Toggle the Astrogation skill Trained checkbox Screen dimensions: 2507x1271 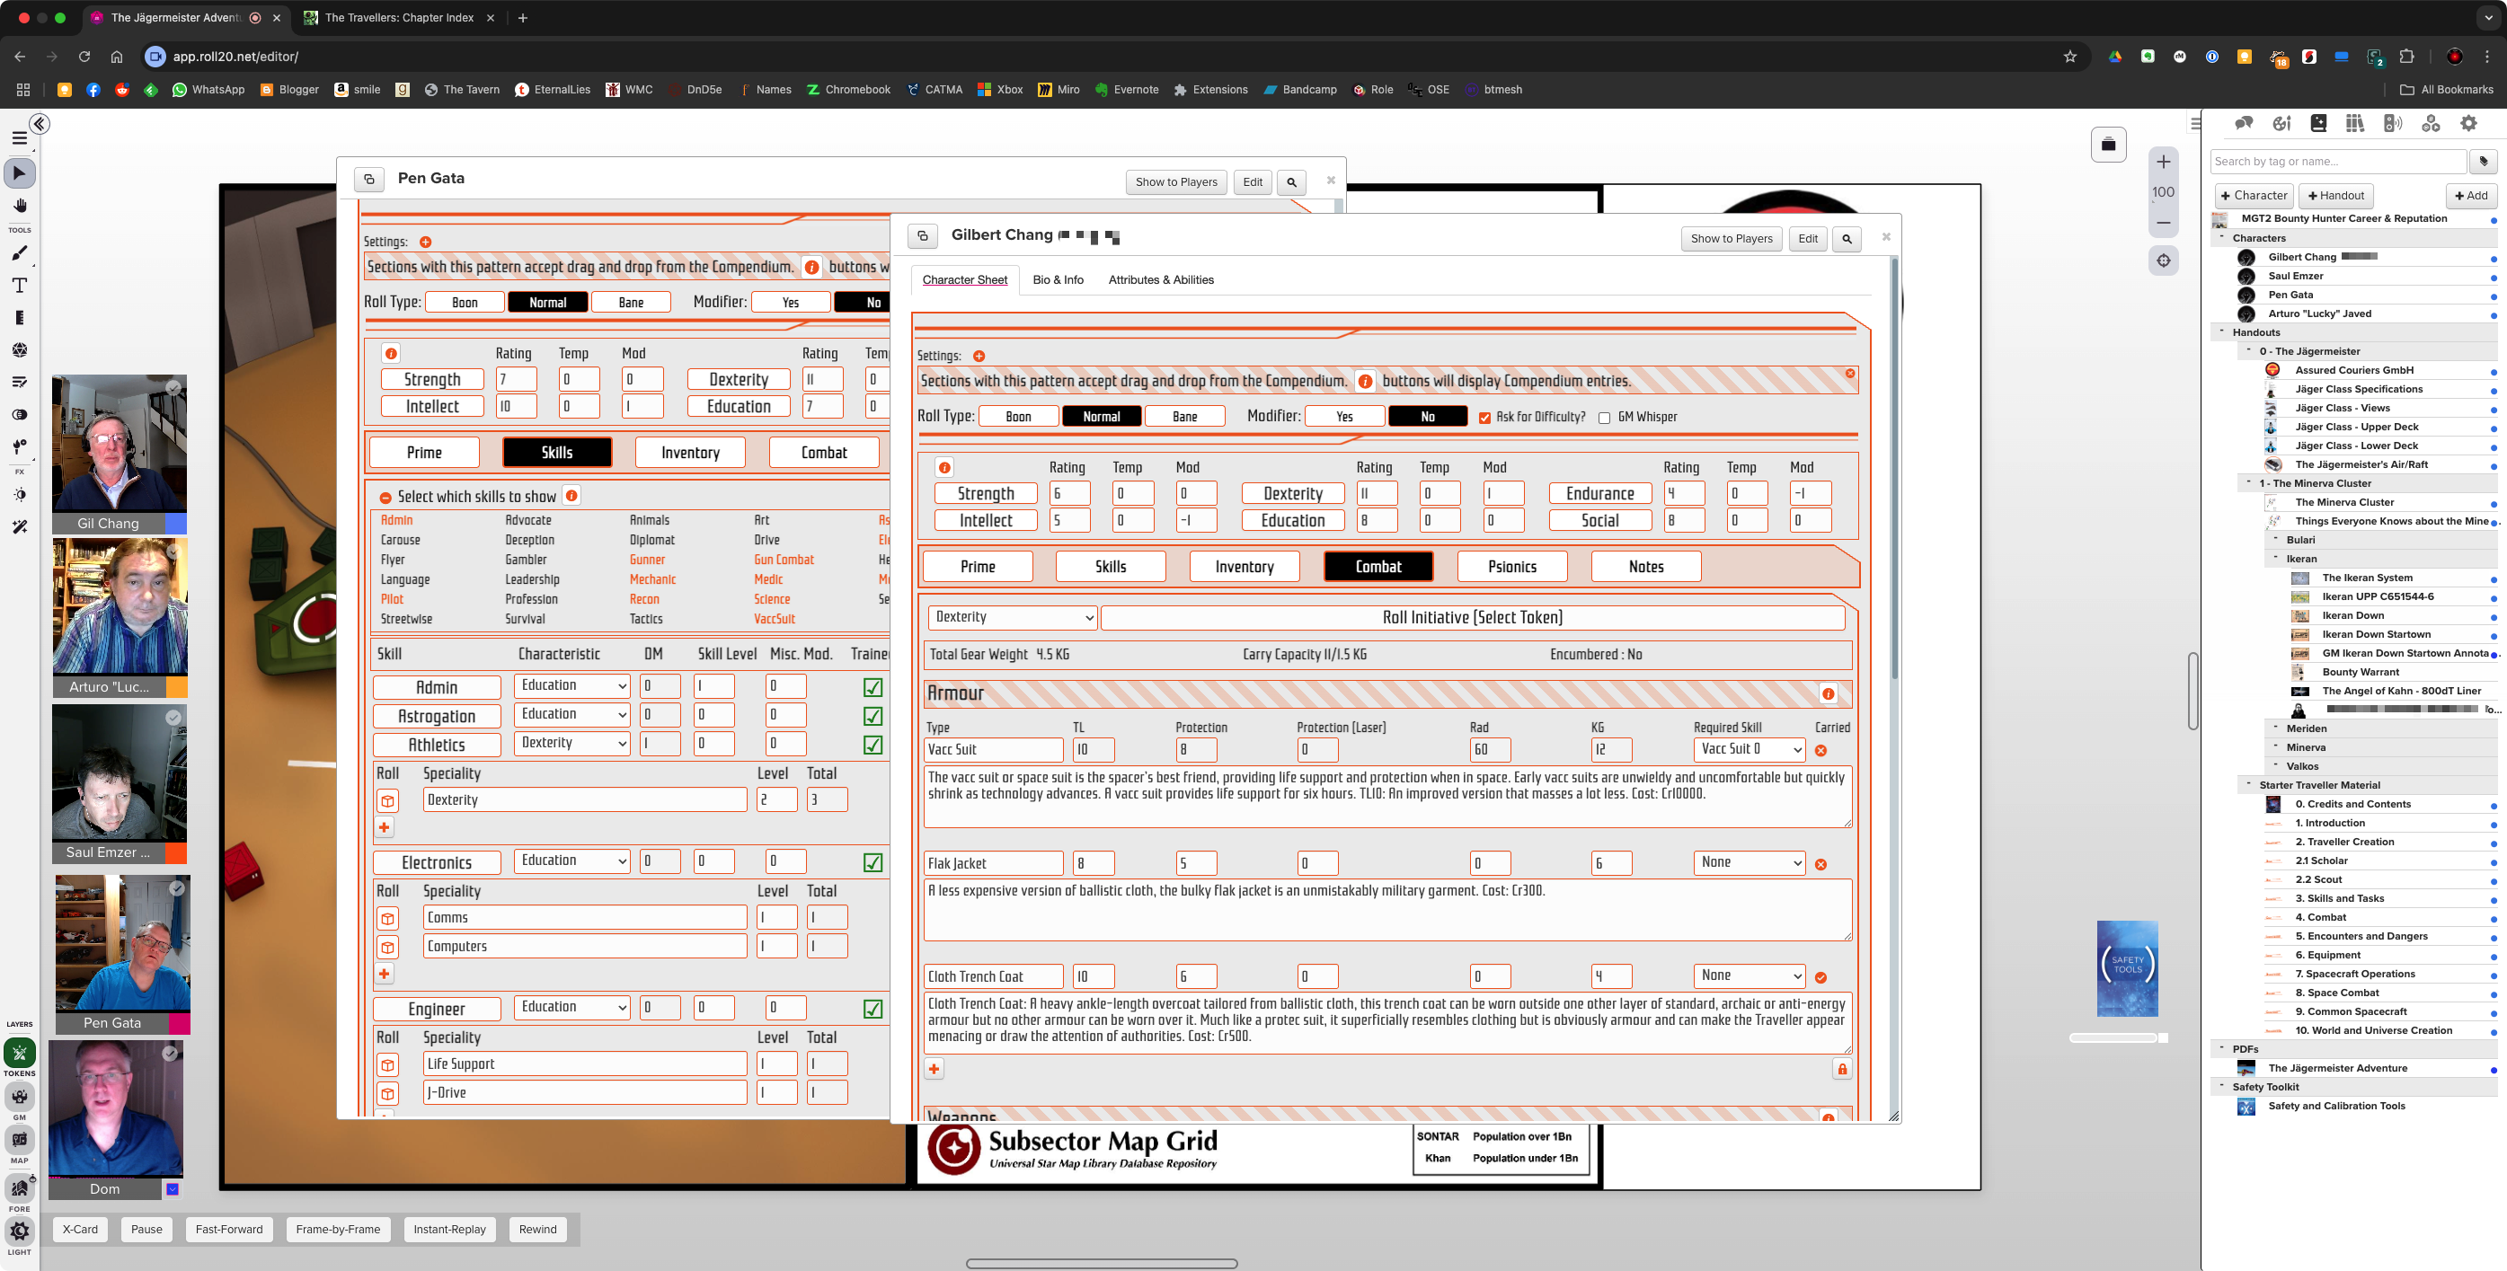(873, 716)
